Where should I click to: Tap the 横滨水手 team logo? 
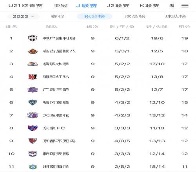click(33, 64)
